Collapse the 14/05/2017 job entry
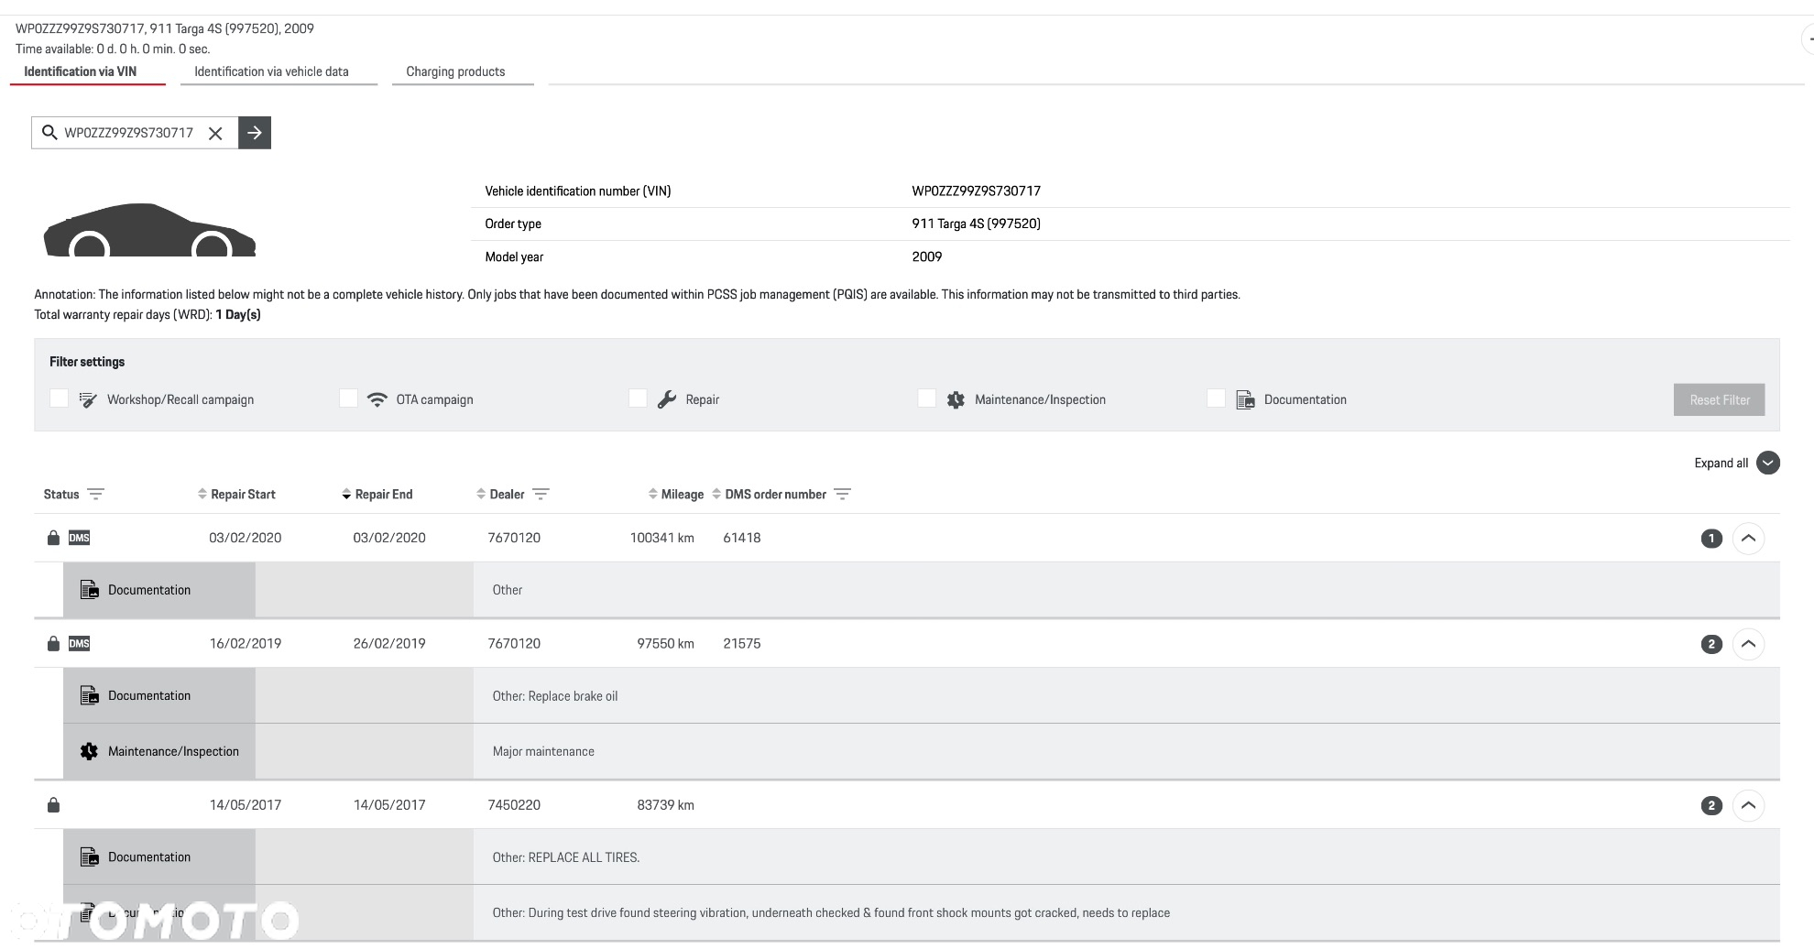The width and height of the screenshot is (1814, 949). [x=1748, y=806]
